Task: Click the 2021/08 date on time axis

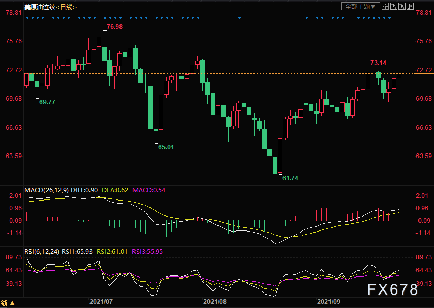Action: (215, 301)
